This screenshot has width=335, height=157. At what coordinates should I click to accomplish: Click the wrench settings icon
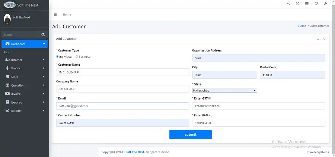(x=326, y=3)
